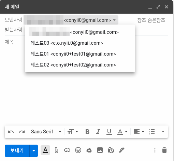Toggle underline formatting
The height and width of the screenshot is (161, 174).
click(x=109, y=132)
